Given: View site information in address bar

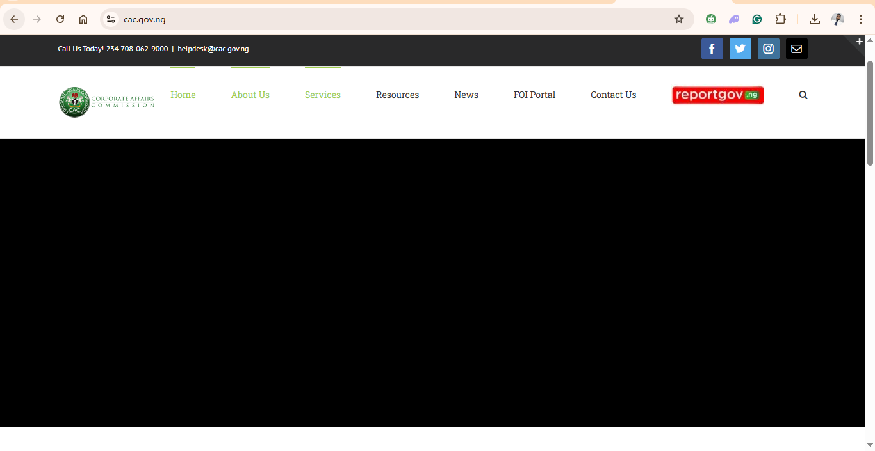Looking at the screenshot, I should click(111, 19).
